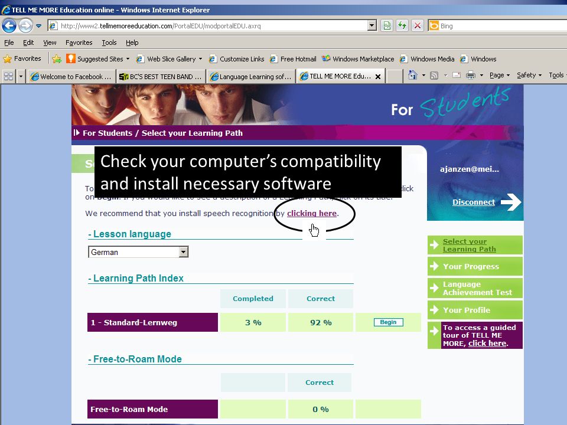This screenshot has height=425, width=567.
Task: Click the Home page icon
Action: pos(413,75)
